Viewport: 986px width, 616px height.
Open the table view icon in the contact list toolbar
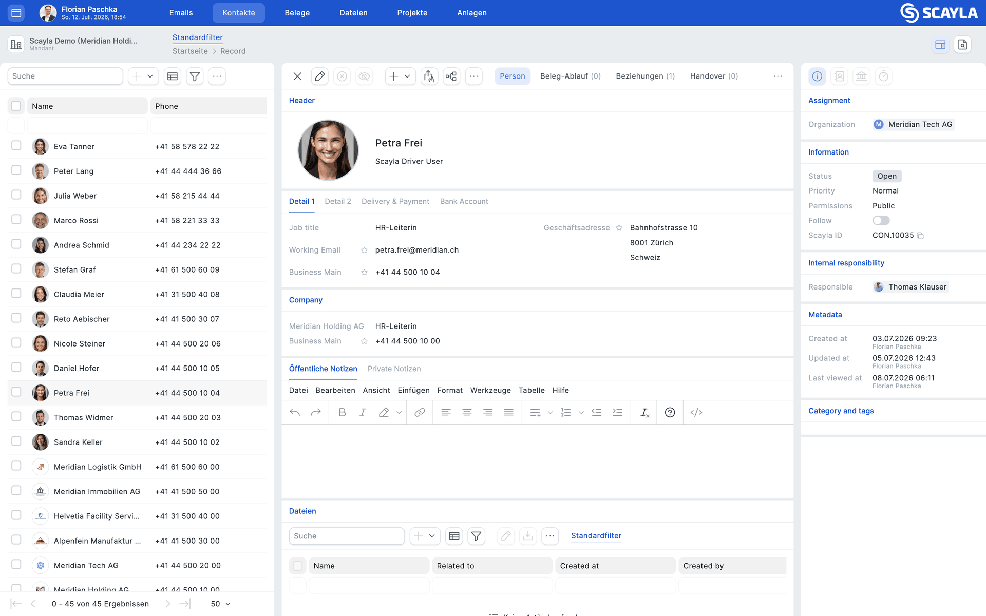173,76
